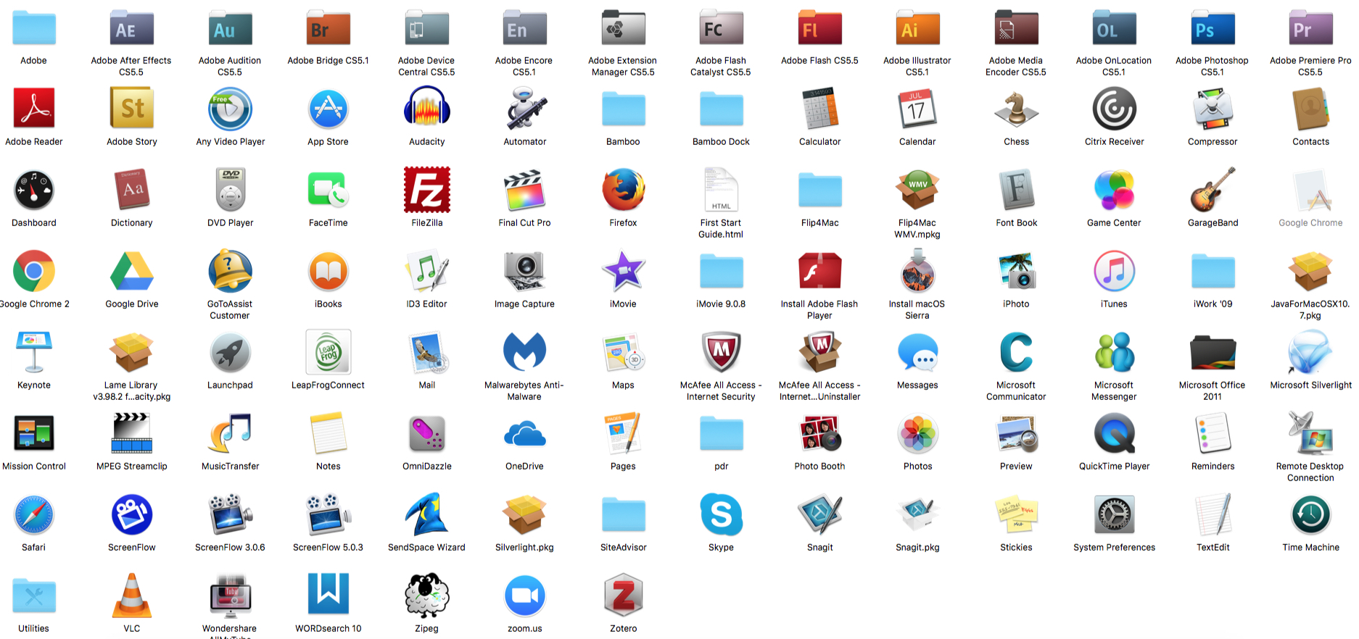Click the Adobe Illustrator CS5.1 icon
This screenshot has height=639, width=1359.
(917, 30)
